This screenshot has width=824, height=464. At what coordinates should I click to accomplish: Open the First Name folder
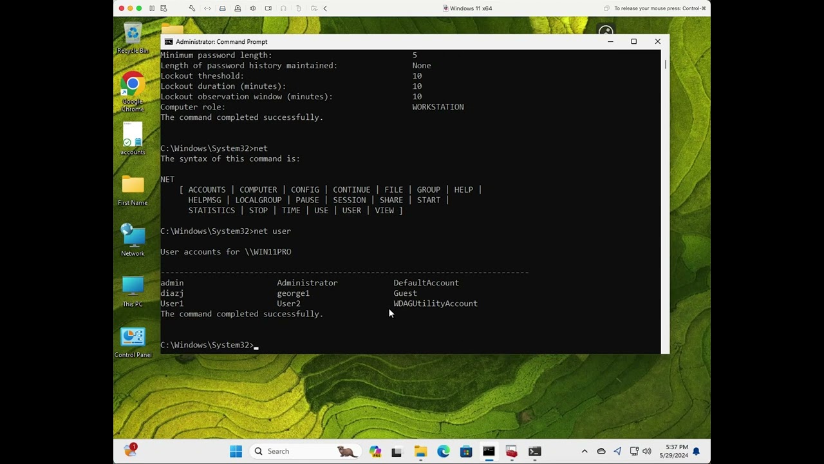click(133, 190)
